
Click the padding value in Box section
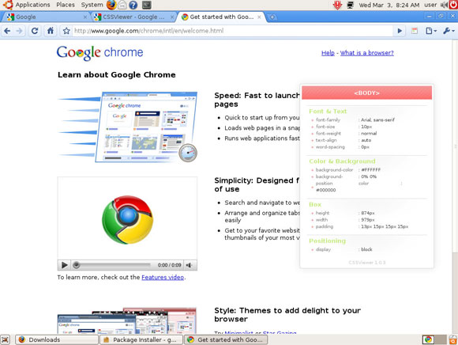click(x=385, y=226)
